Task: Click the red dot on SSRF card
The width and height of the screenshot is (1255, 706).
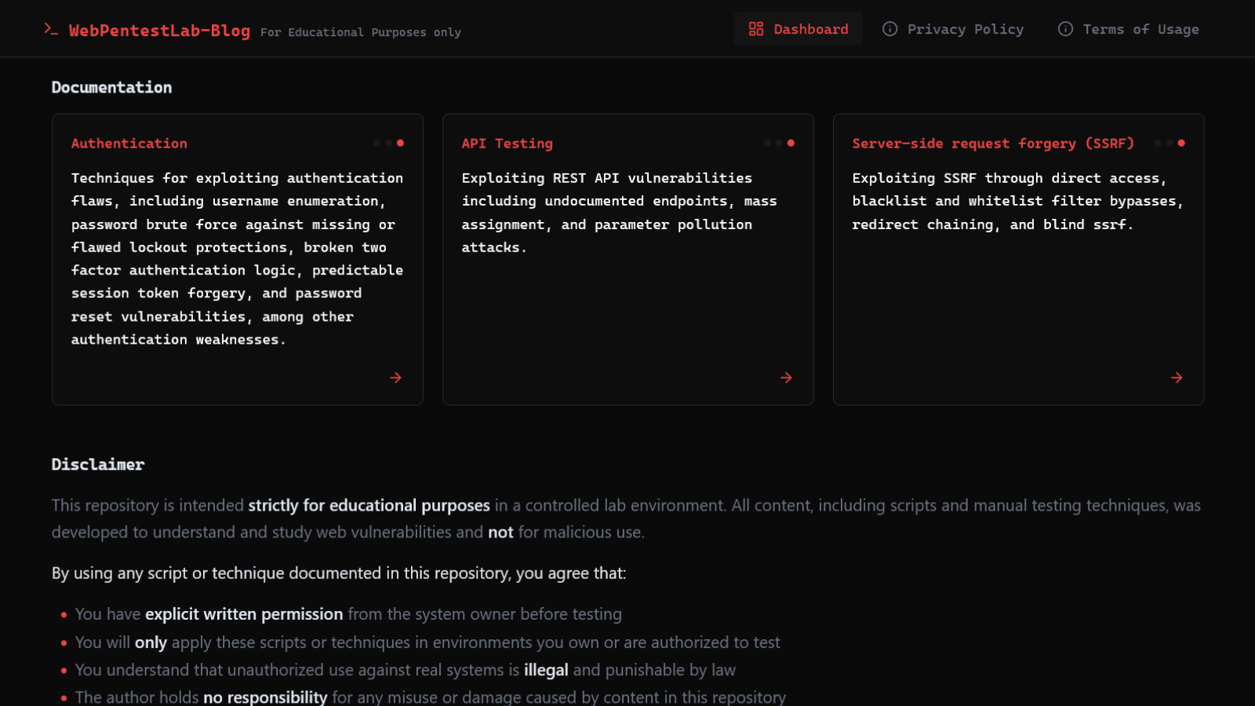Action: [x=1181, y=143]
